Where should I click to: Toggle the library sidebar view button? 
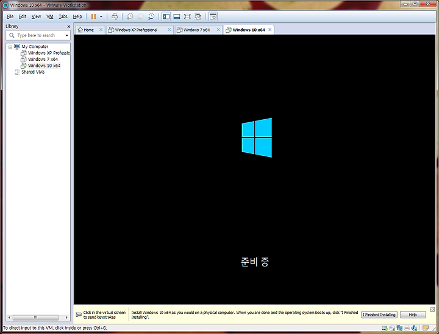click(166, 16)
